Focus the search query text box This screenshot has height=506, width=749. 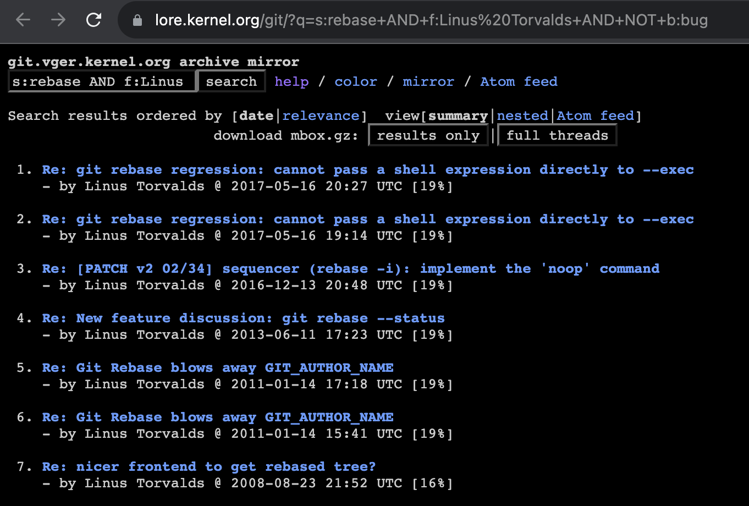(x=102, y=81)
